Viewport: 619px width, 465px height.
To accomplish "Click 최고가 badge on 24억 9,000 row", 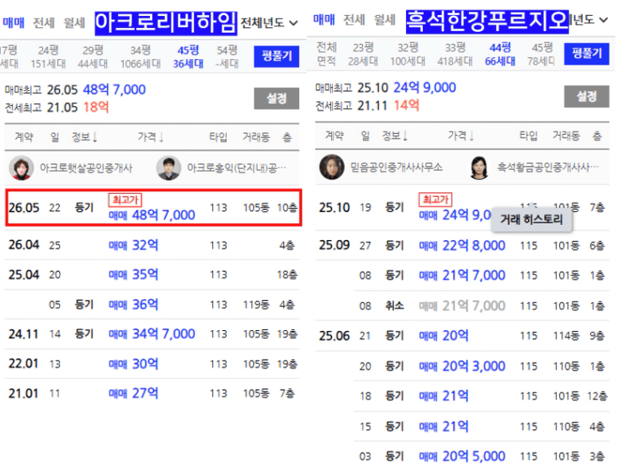I will (436, 199).
